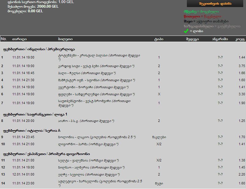Click coefficient 1.90 for Southampton row
This screenshot has height=189, width=246.
(242, 103)
